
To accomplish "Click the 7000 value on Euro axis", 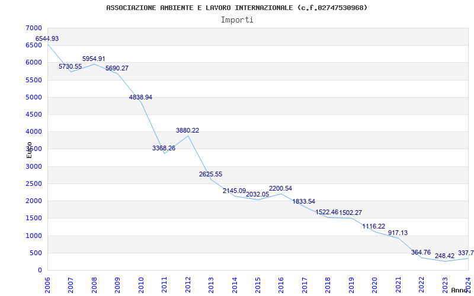I will coord(34,28).
